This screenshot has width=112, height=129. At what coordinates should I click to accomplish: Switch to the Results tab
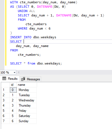(10, 78)
